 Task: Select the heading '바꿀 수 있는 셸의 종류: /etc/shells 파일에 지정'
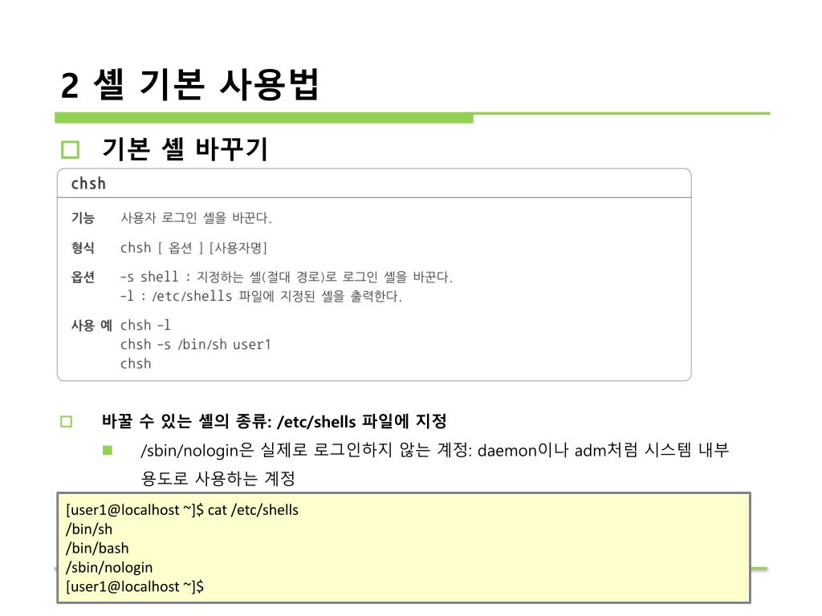[x=275, y=421]
